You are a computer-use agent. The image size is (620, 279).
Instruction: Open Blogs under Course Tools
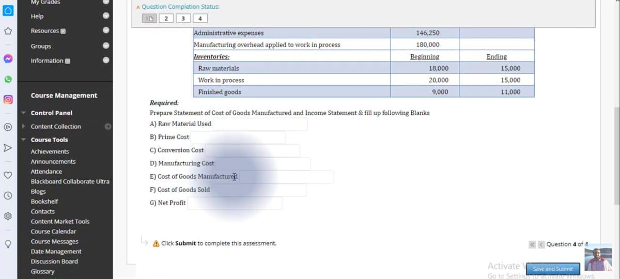(38, 191)
